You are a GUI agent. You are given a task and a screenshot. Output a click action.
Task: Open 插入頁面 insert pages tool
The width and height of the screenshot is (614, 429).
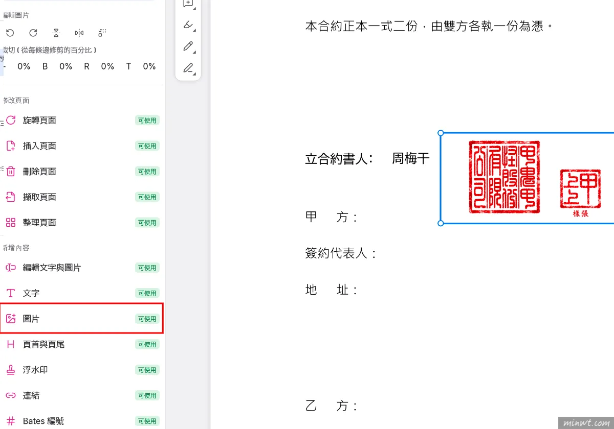(82, 146)
